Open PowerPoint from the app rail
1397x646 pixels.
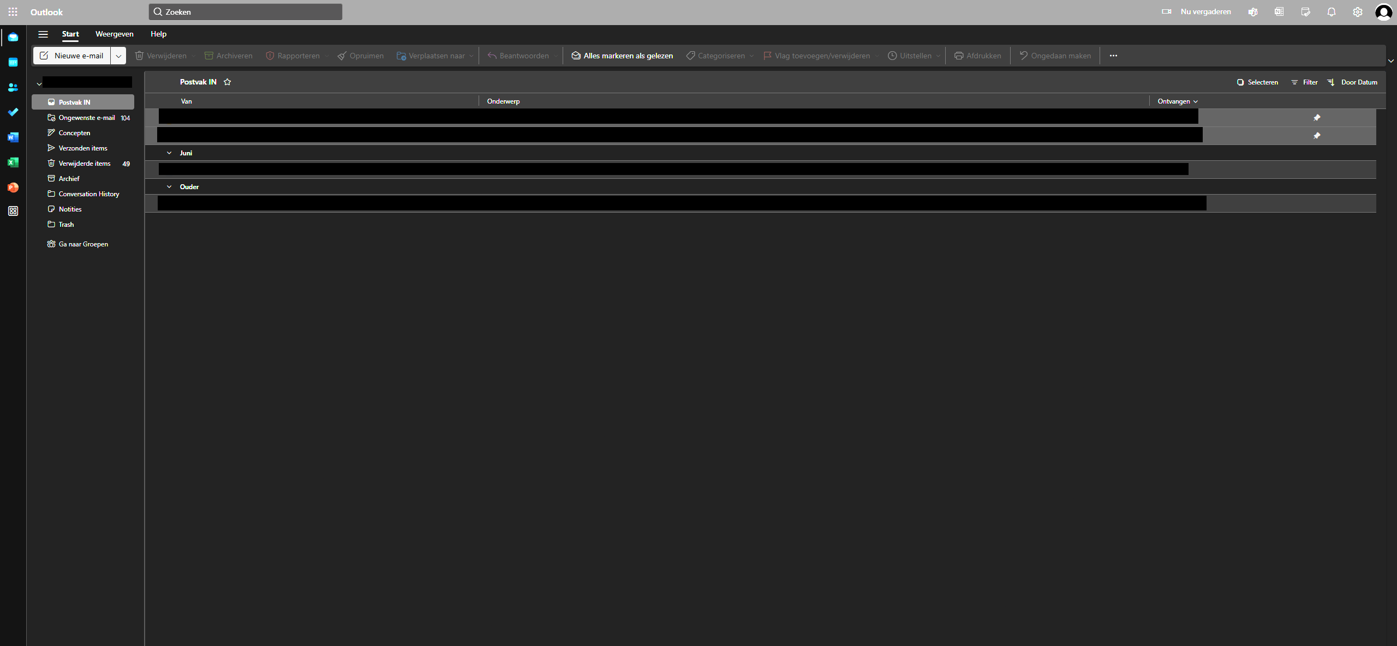tap(13, 188)
